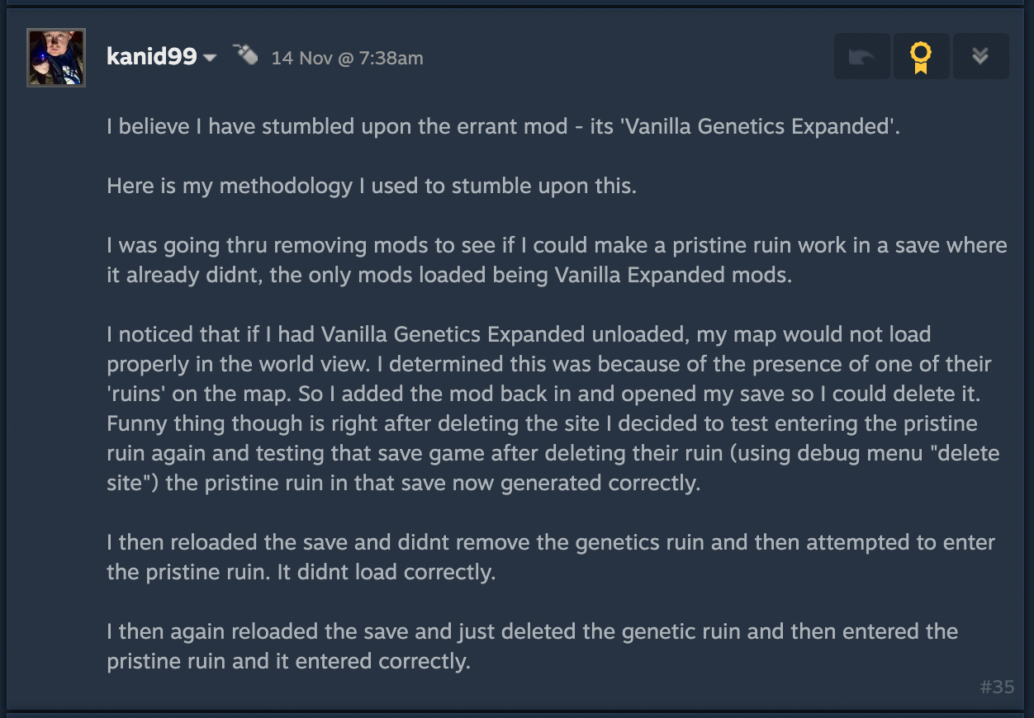Open the #35 post permalink

997,687
